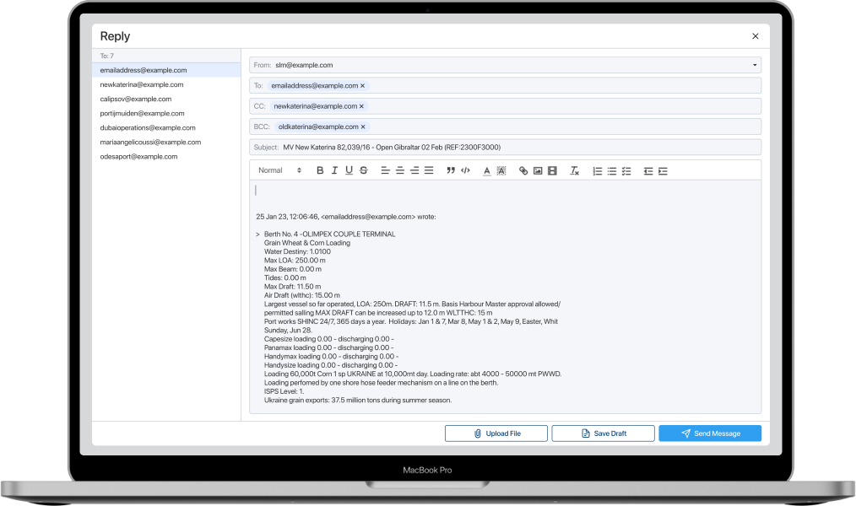Insert an image
Image resolution: width=856 pixels, height=506 pixels.
coord(538,170)
